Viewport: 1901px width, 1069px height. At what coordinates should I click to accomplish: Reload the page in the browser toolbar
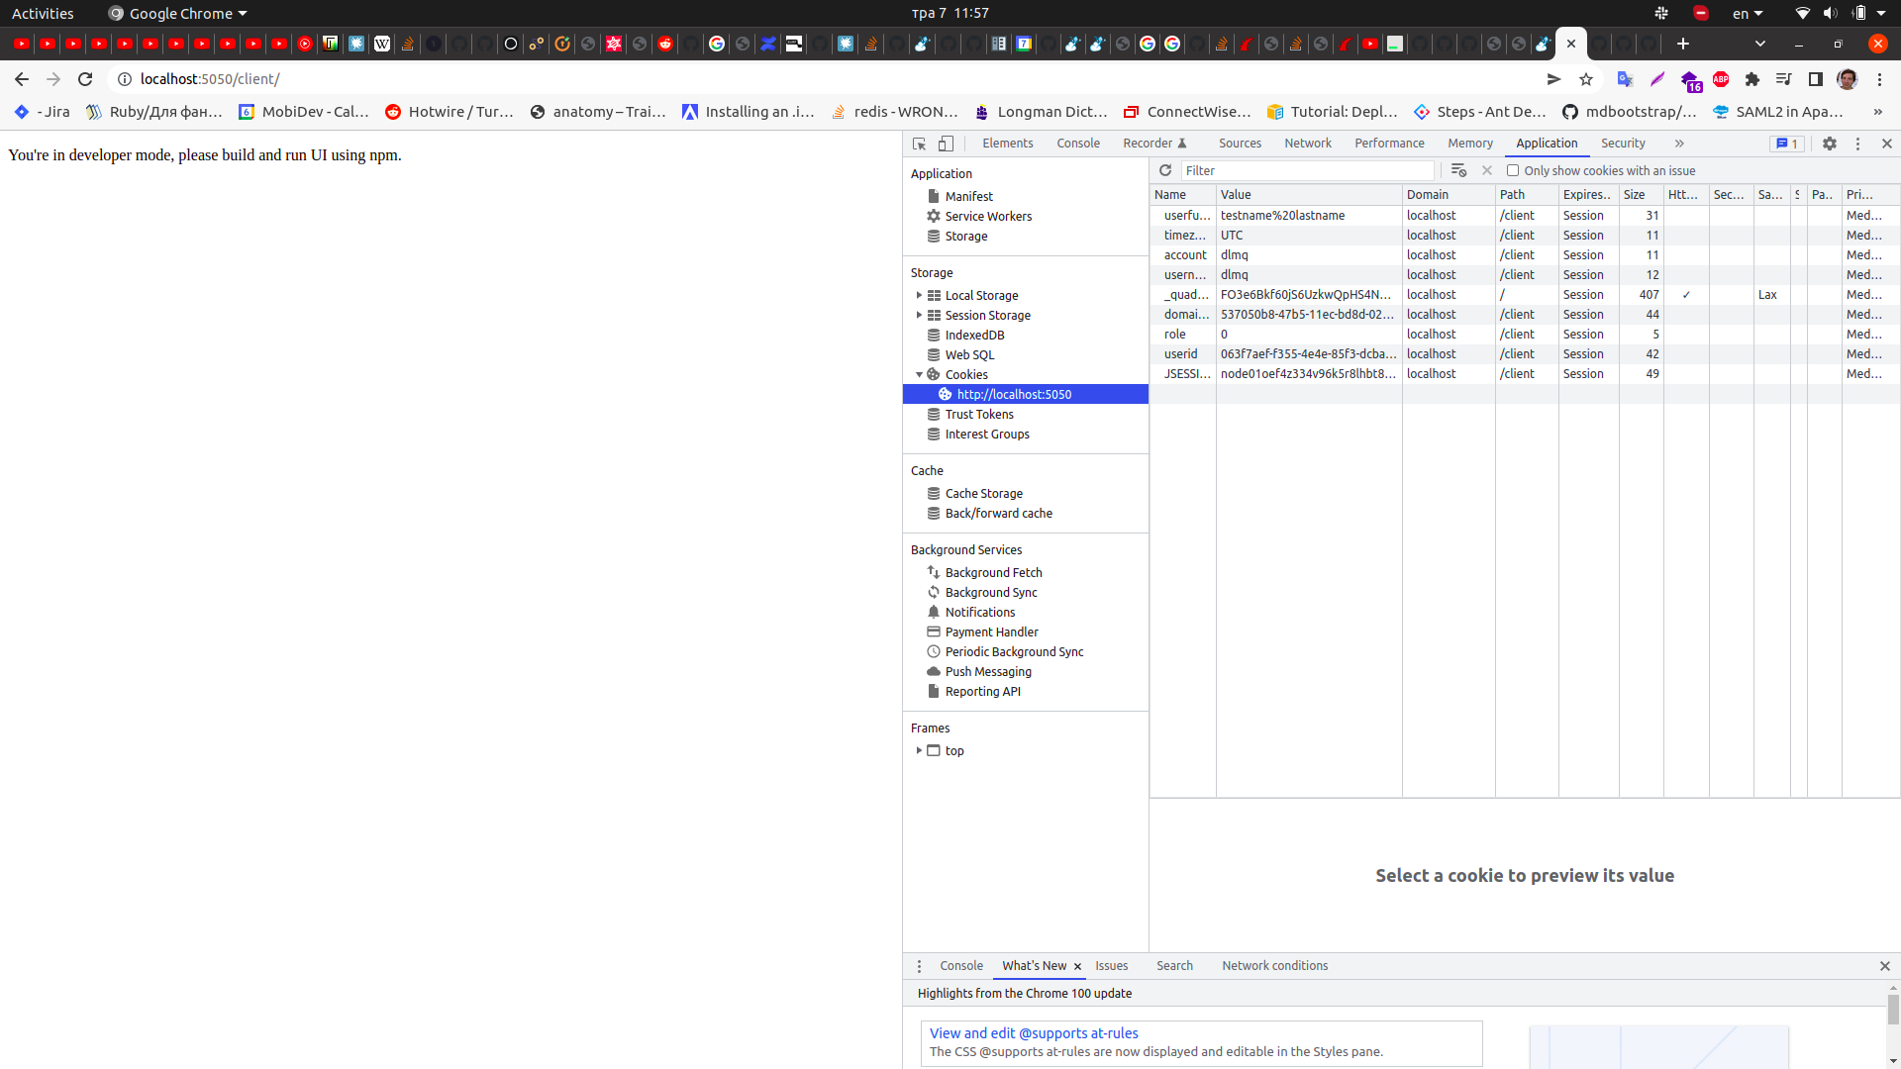[85, 79]
